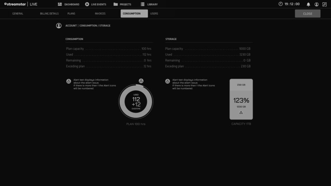Screen dimensions: 331x186
Task: Click the storage alert triangle beside alert text
Action: point(168,81)
